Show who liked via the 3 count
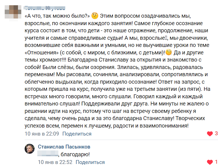 216,134
